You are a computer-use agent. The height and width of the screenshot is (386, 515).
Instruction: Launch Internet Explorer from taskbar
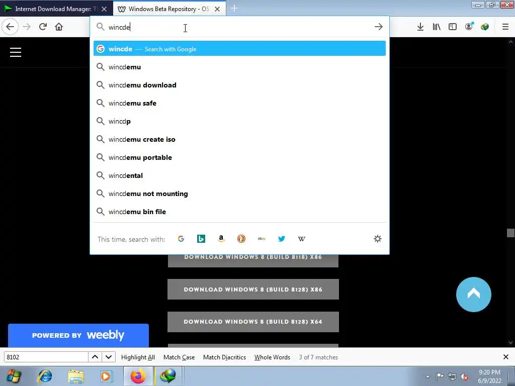45,376
